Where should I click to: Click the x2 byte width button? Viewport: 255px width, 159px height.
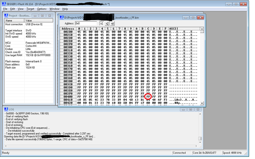107,23
